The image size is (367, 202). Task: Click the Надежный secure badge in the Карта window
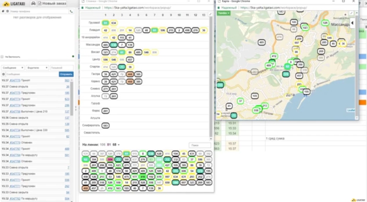228,8
